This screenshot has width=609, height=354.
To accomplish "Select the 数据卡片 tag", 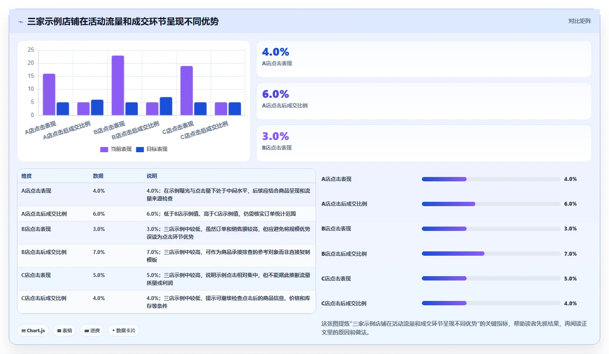I will tap(124, 331).
